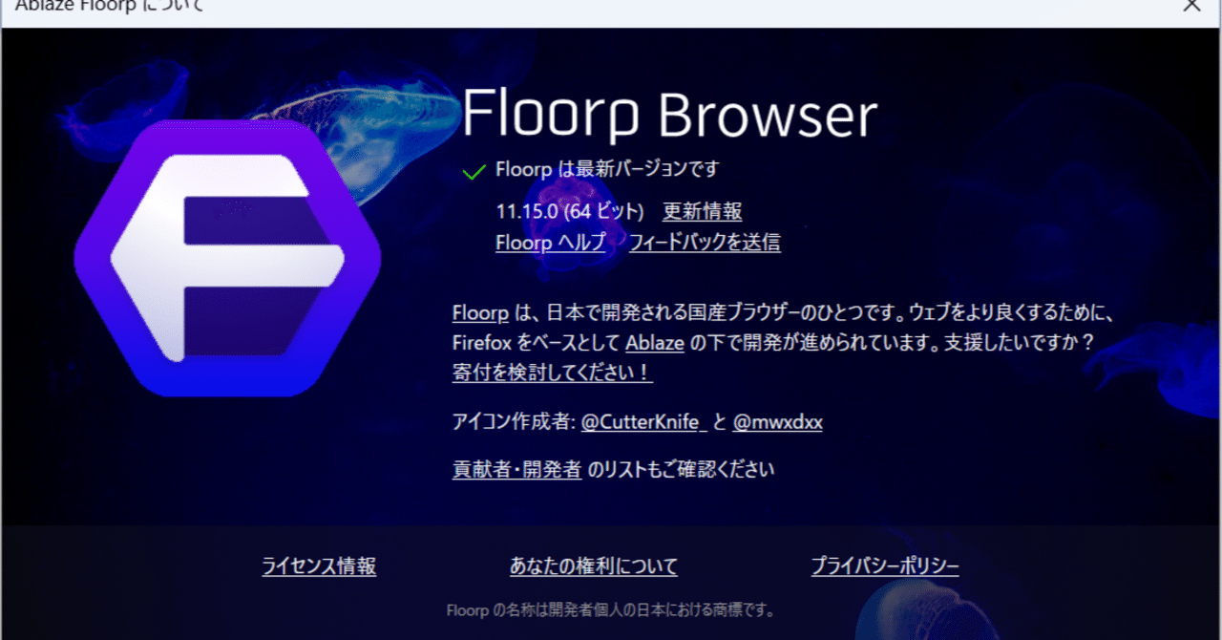1222x640 pixels.
Task: Follow the Floorp link in the description
Action: point(480,312)
